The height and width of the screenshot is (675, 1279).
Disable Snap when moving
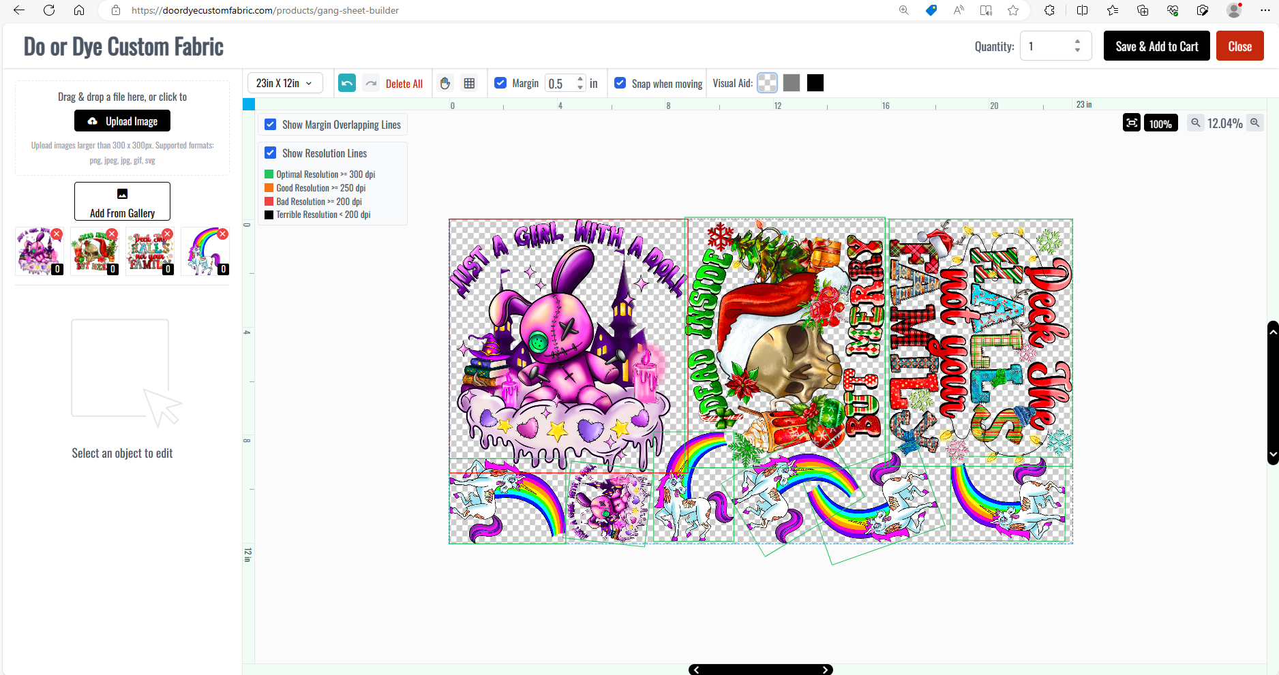pos(620,83)
